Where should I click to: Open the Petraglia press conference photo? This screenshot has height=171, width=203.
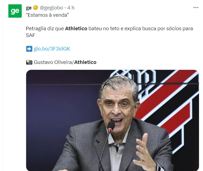[112, 120]
